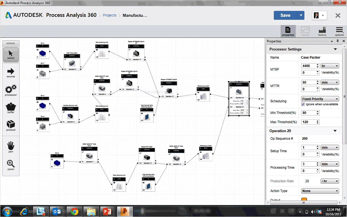Open the properties panel icon
Screen dimensions: 347x217
tap(288, 31)
